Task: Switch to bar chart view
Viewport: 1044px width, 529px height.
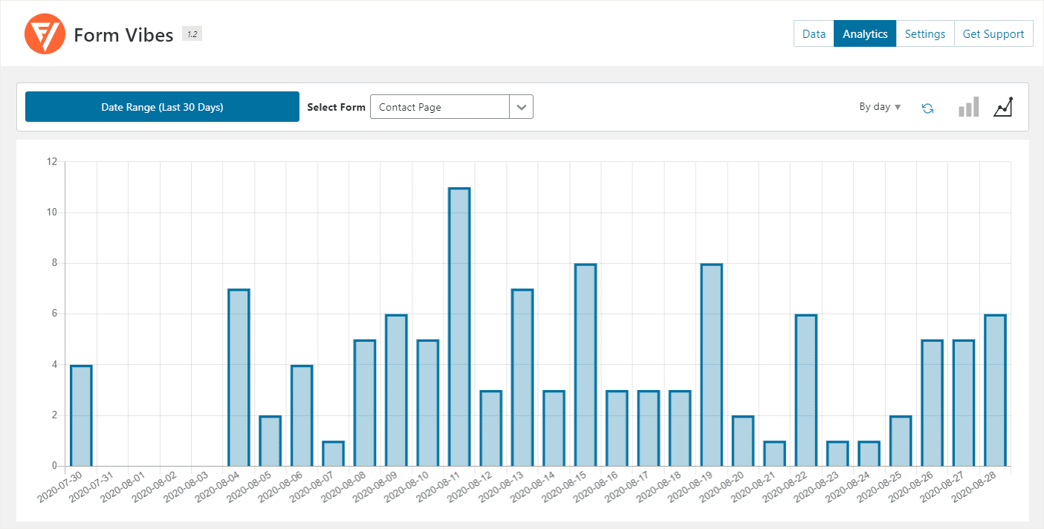Action: 968,108
